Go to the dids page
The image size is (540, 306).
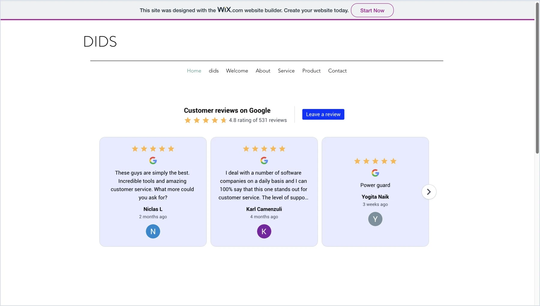tap(214, 71)
